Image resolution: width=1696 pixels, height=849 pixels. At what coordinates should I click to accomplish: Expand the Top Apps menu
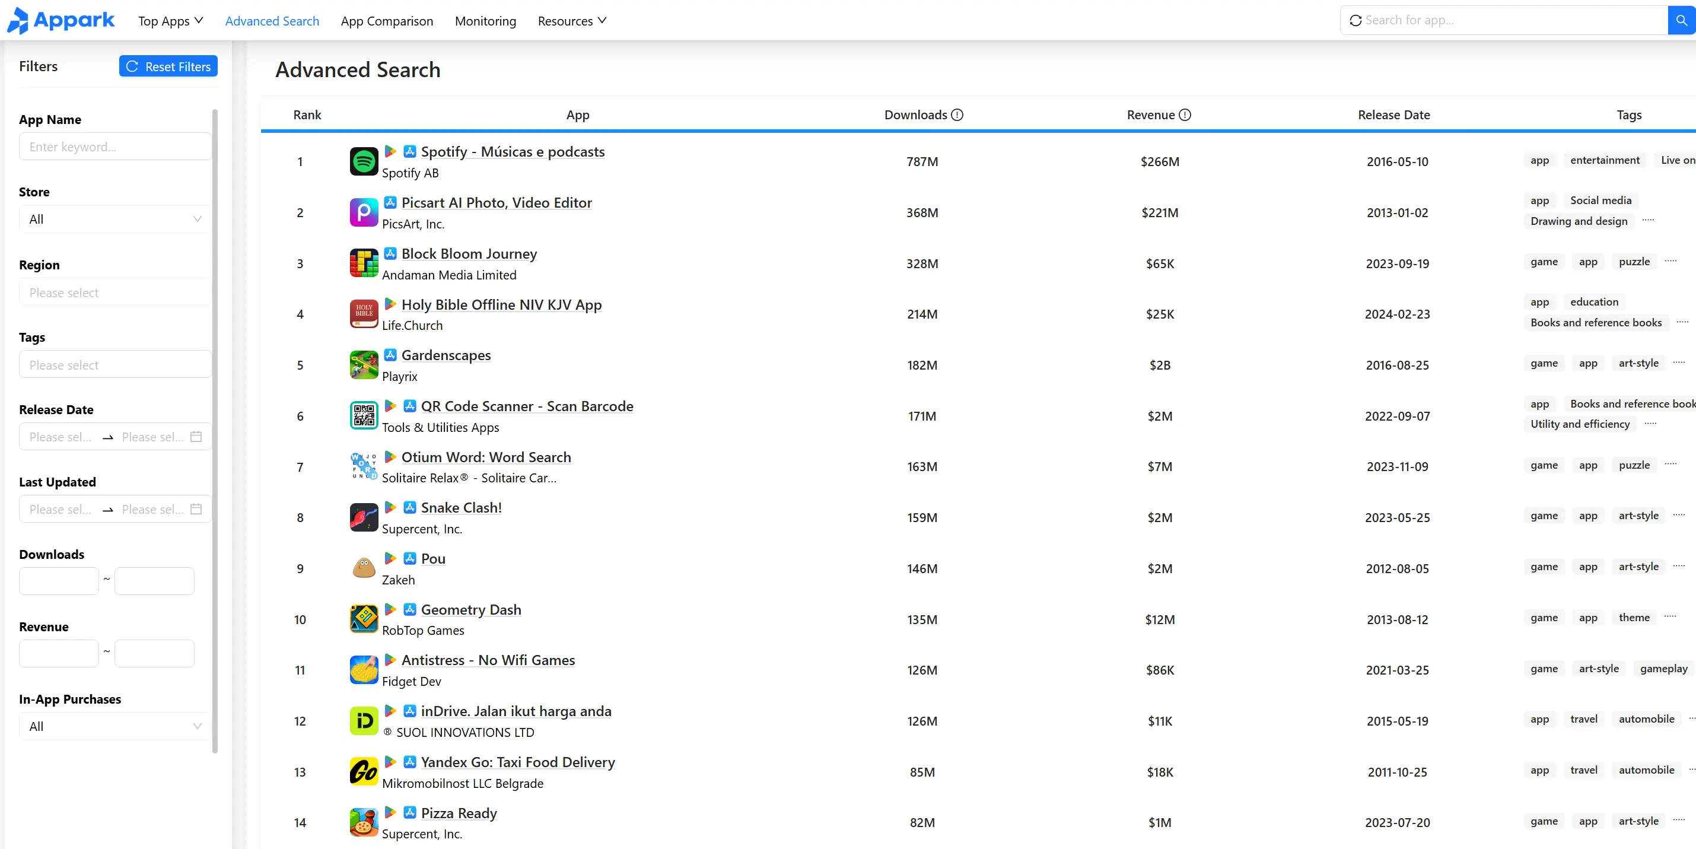pyautogui.click(x=170, y=21)
